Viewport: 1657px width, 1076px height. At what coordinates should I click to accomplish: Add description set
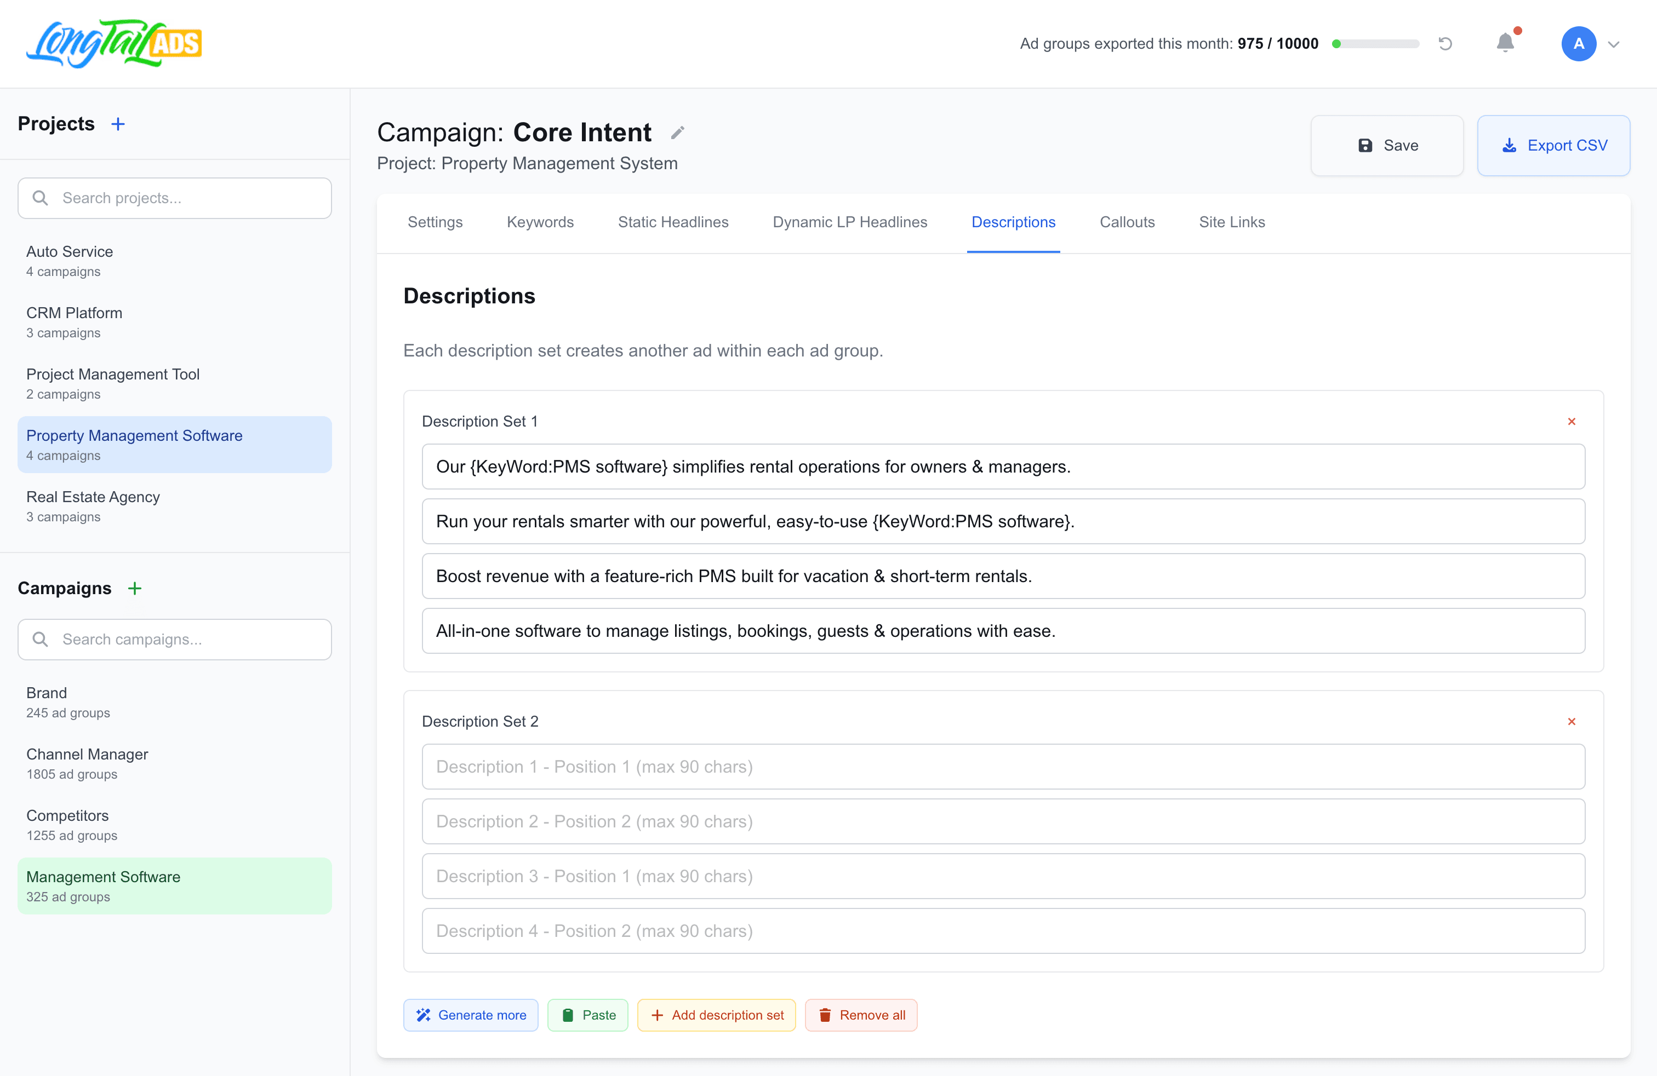[x=716, y=1015]
